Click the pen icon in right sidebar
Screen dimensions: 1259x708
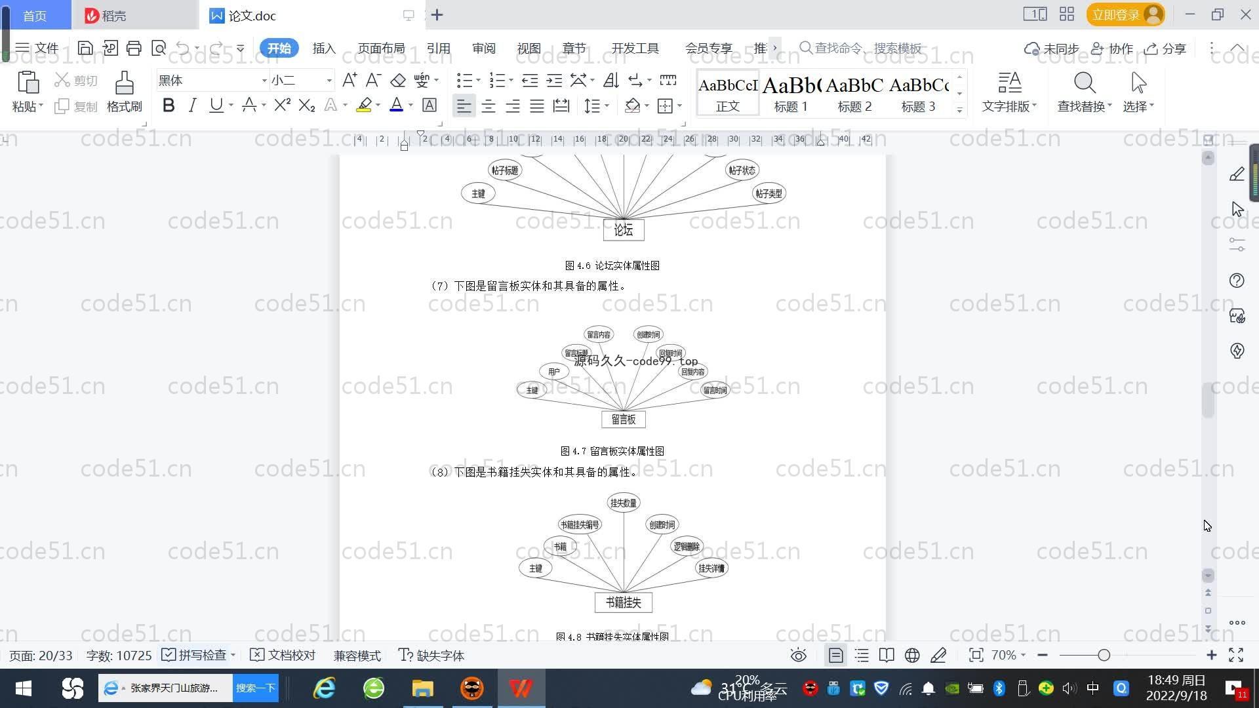click(x=1237, y=174)
